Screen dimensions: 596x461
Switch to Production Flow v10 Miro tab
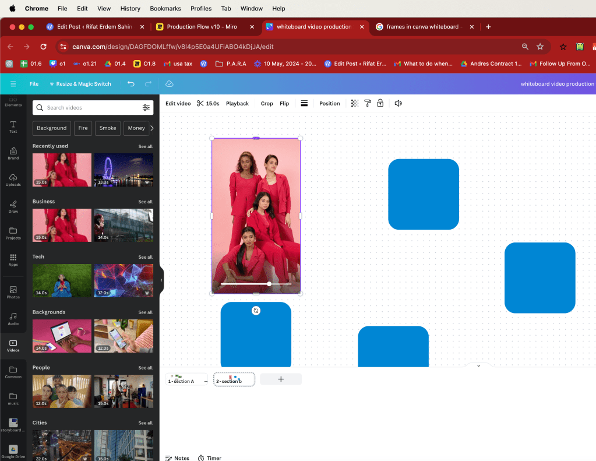202,27
